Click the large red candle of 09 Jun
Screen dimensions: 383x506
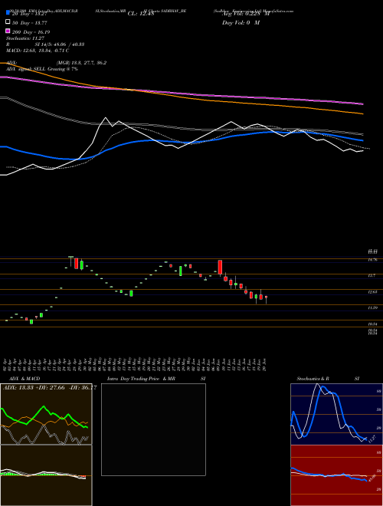(x=220, y=268)
